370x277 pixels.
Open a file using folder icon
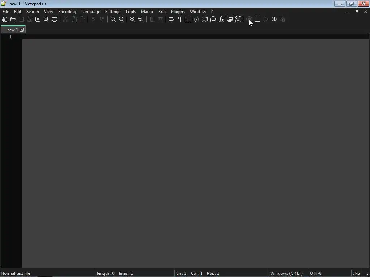[13, 19]
